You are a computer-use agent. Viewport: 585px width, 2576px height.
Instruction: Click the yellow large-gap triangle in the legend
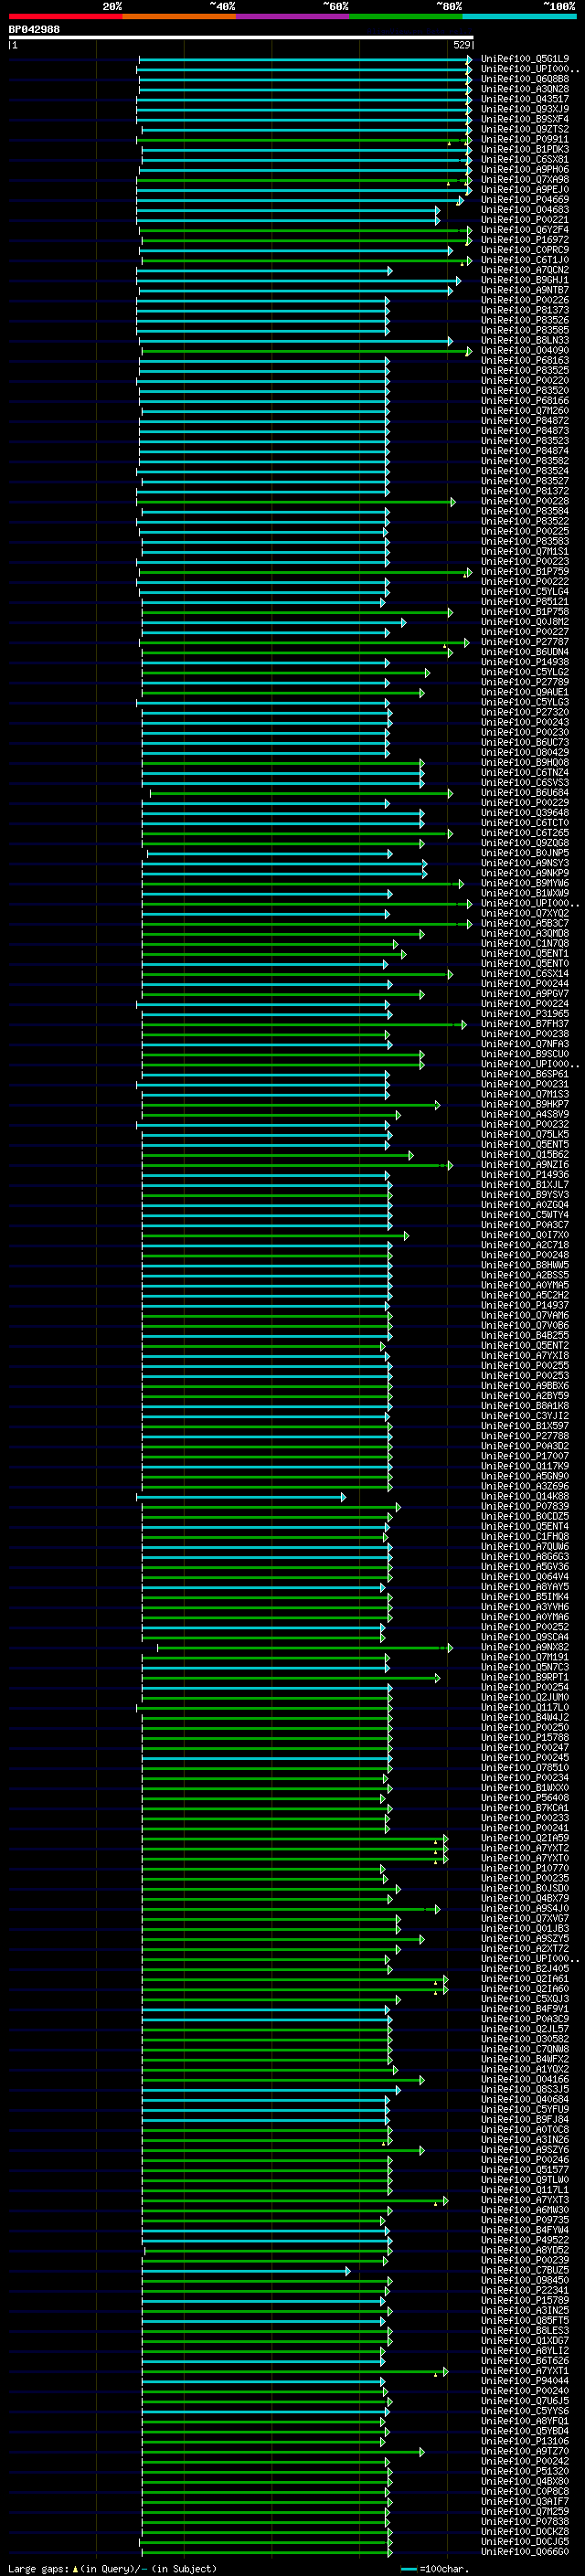tap(75, 2568)
